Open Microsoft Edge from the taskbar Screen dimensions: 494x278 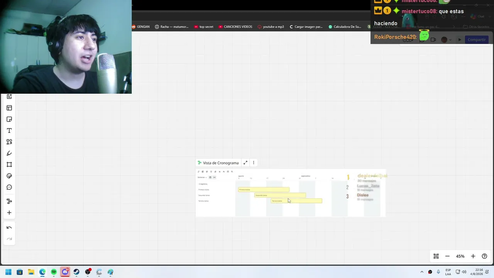(42, 272)
